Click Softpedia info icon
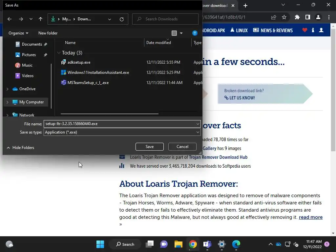The width and height of the screenshot is (336, 252). coord(313,30)
